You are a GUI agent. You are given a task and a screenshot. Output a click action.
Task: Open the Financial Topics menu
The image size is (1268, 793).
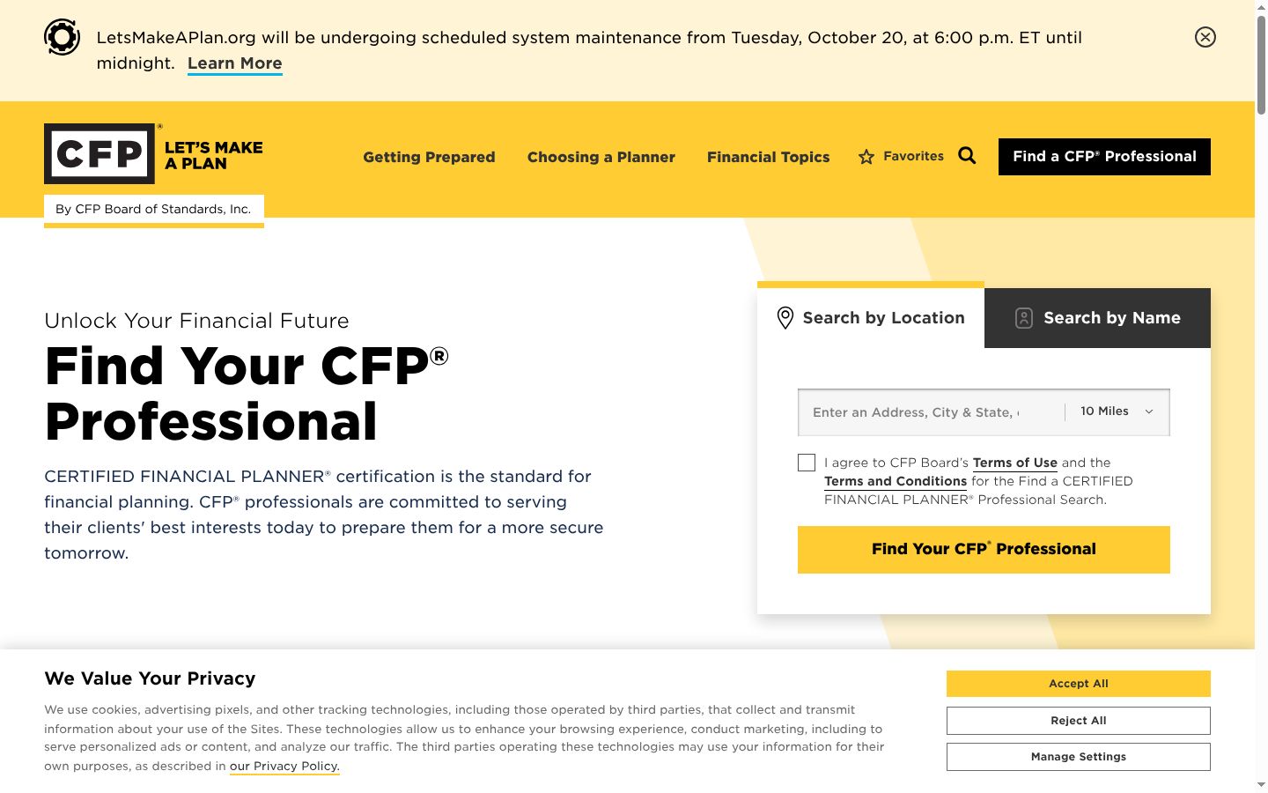coord(768,157)
